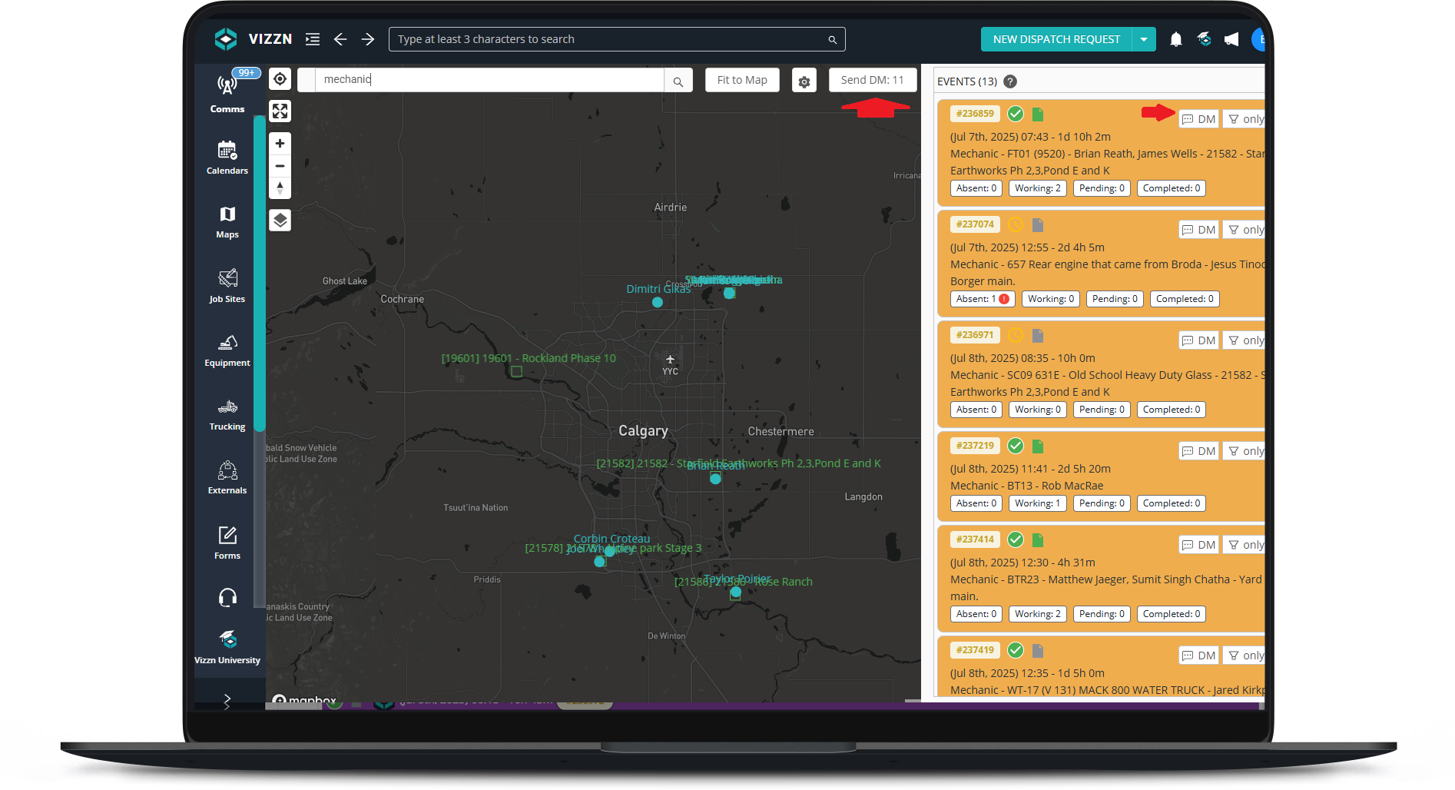Open Calendars in the sidebar

coord(227,158)
